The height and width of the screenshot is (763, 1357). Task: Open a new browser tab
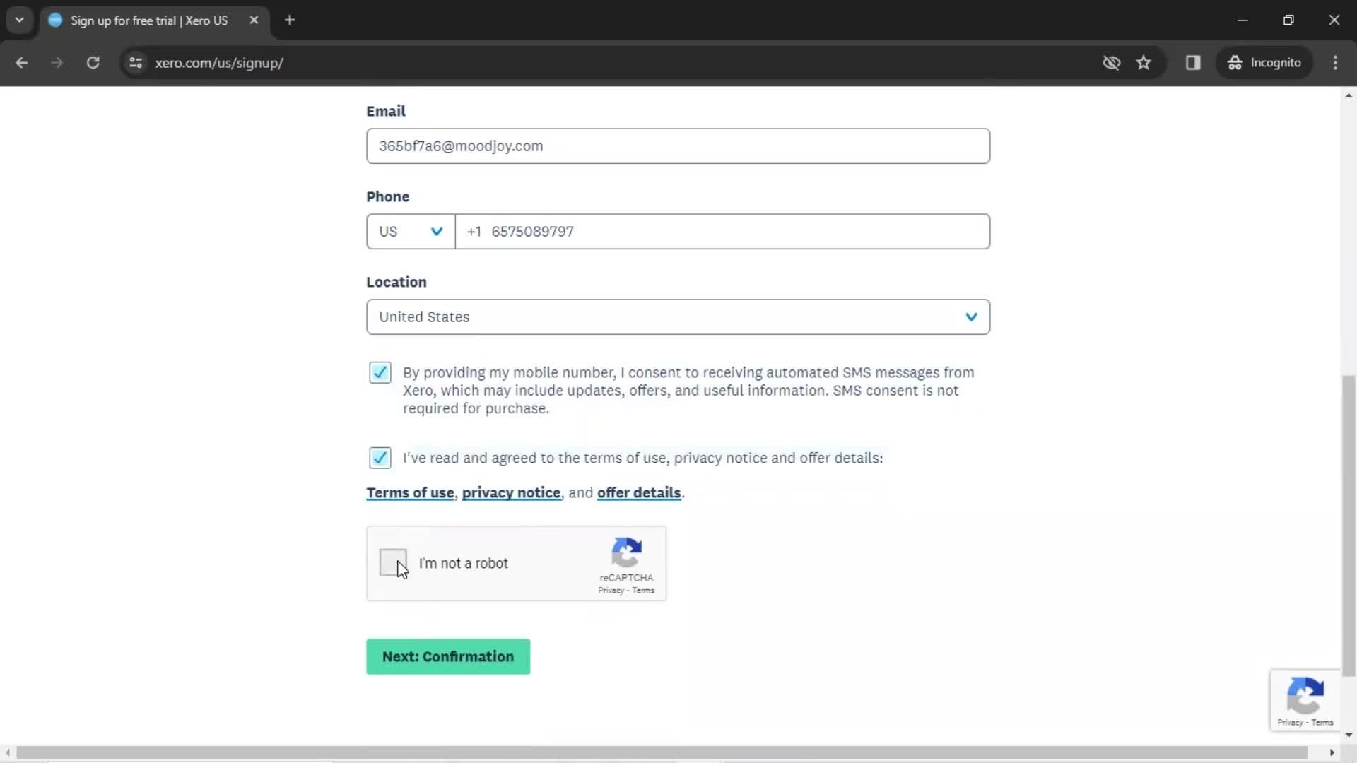point(290,20)
